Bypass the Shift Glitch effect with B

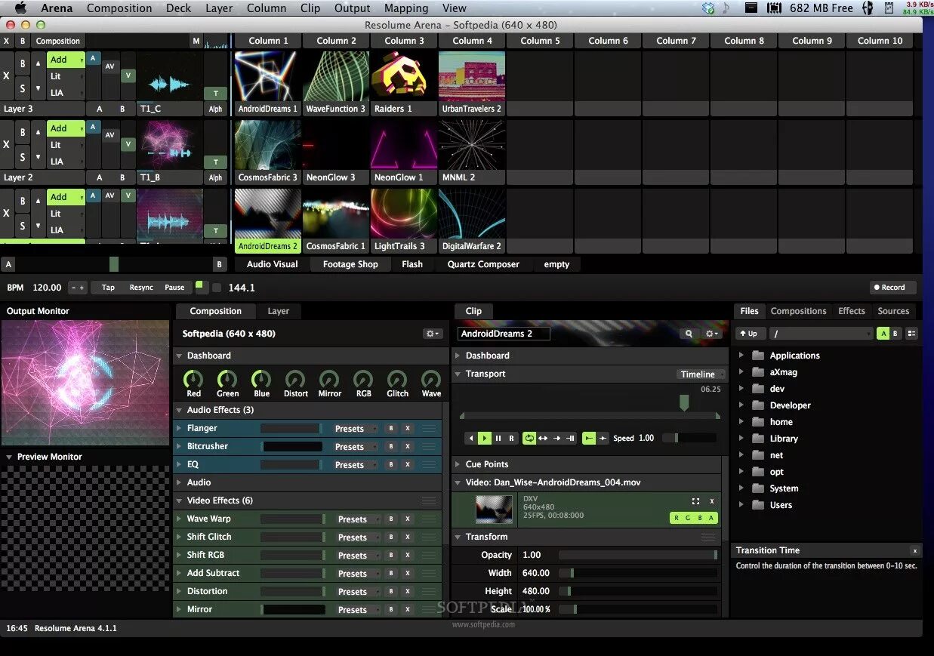(x=390, y=537)
